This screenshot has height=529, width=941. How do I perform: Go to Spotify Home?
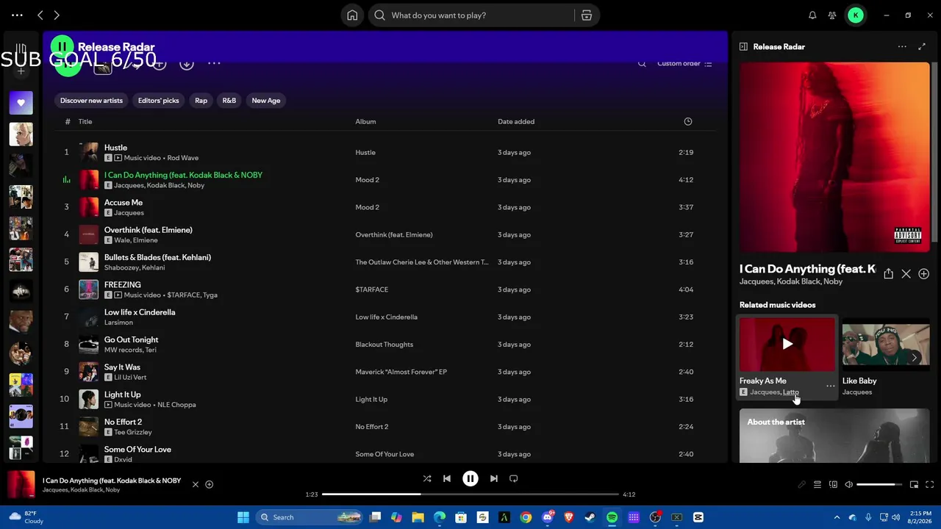tap(352, 15)
